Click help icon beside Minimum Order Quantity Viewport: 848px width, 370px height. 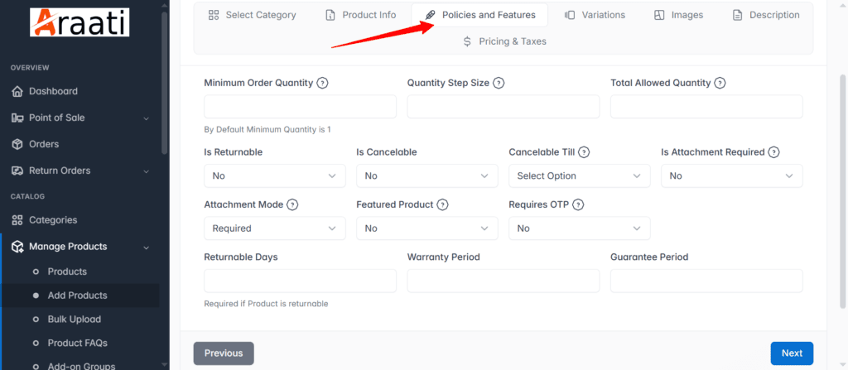pyautogui.click(x=322, y=84)
